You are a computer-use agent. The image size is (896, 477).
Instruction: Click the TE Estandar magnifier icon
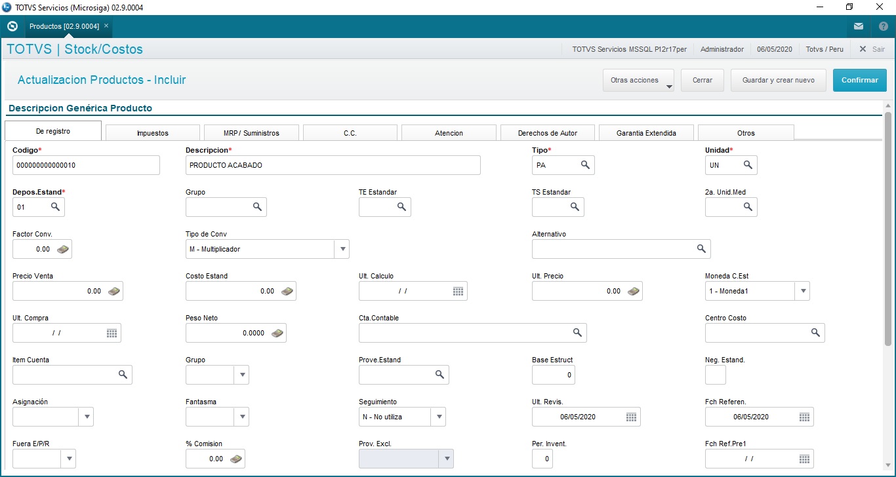(x=401, y=207)
